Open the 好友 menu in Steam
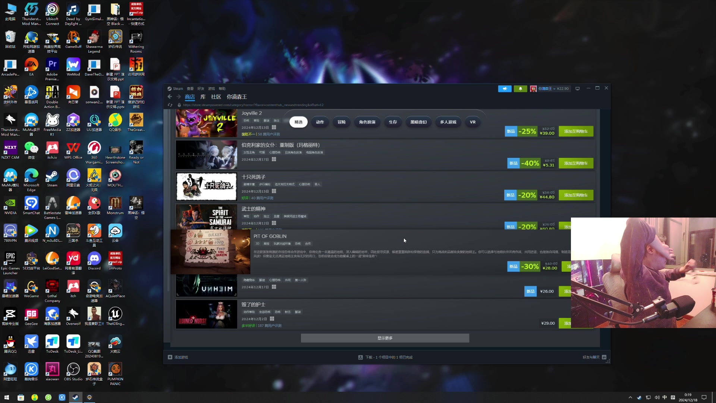 pos(201,88)
